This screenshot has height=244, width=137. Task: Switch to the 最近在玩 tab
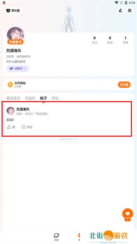13,98
